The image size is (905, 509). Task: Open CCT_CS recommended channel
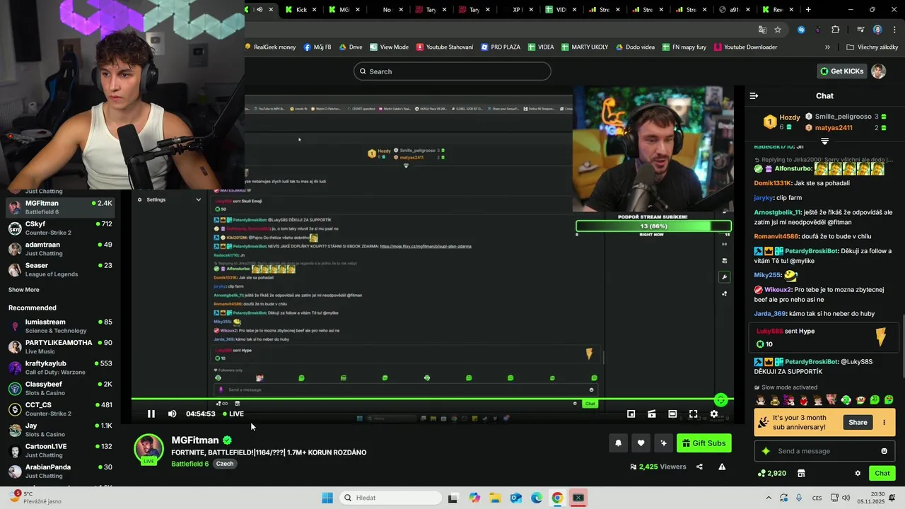click(x=60, y=409)
